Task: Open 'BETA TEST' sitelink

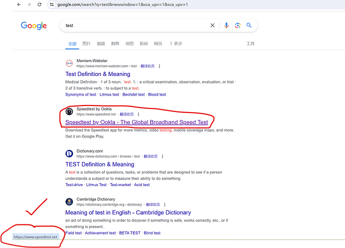Action: (x=130, y=233)
